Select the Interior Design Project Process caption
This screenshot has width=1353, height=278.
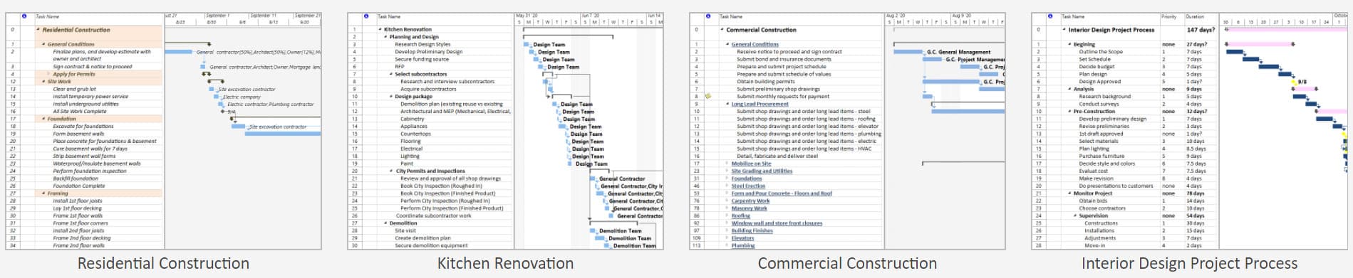(1189, 264)
